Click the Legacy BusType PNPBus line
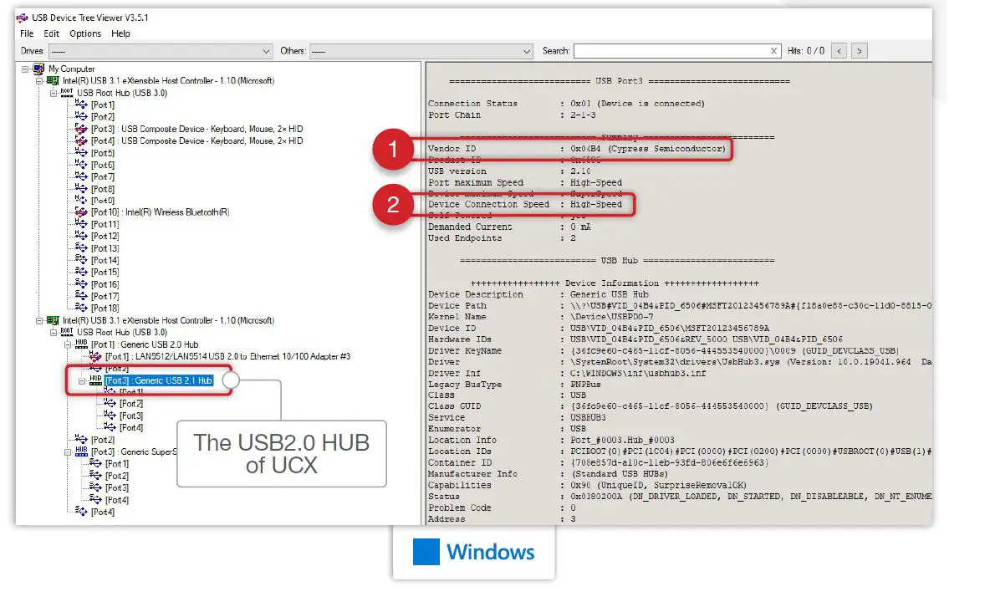The image size is (990, 607). click(x=514, y=384)
